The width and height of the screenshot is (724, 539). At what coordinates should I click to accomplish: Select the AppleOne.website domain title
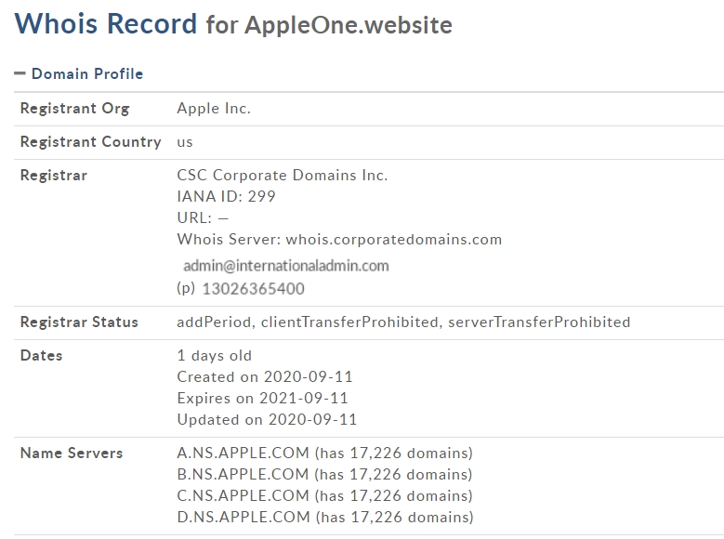349,25
